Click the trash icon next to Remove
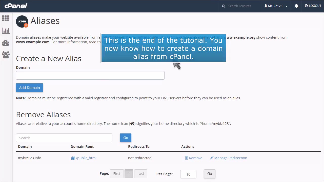Viewport: 324px width, 182px height. (x=186, y=158)
